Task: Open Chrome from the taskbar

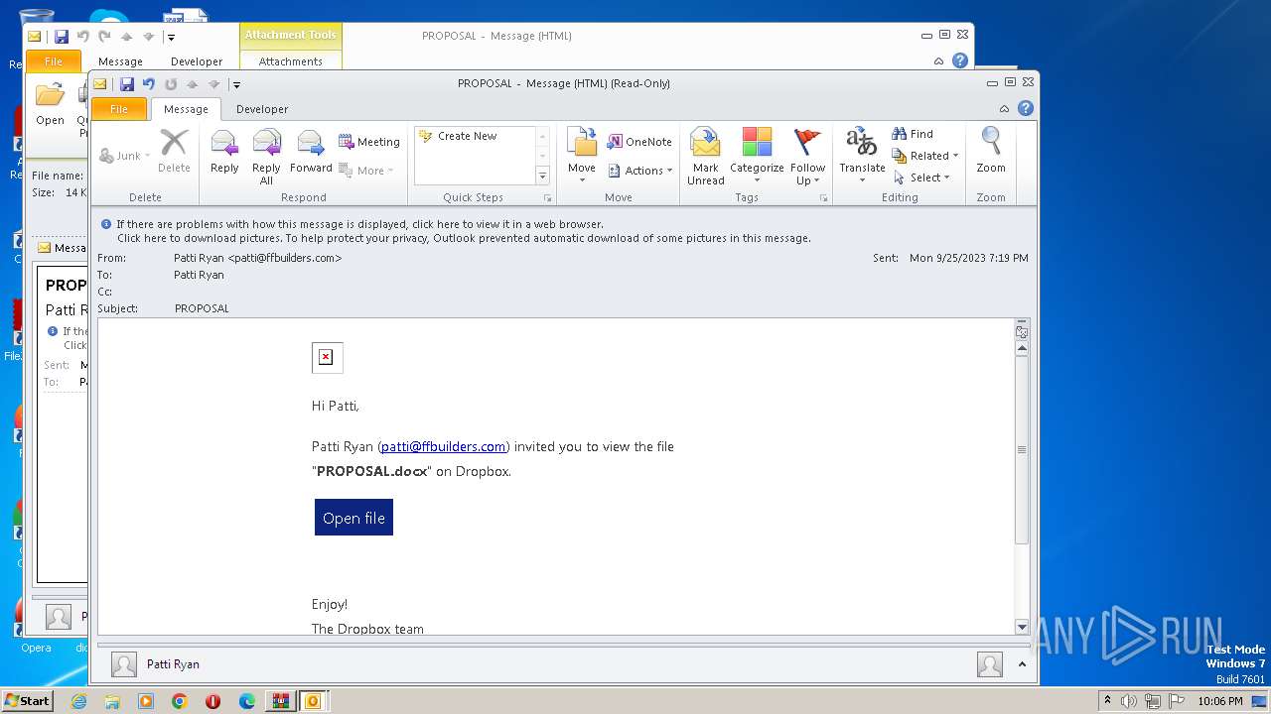Action: 180,701
